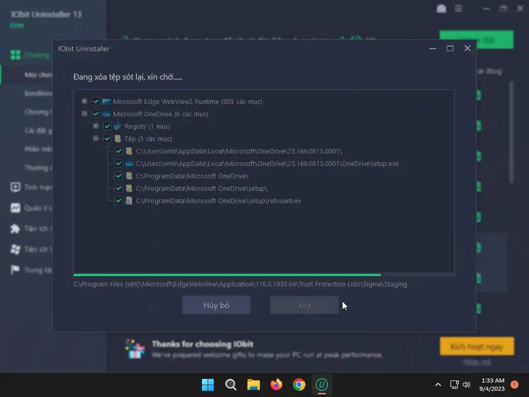Select the setup\refcount.ini path text

[219, 201]
